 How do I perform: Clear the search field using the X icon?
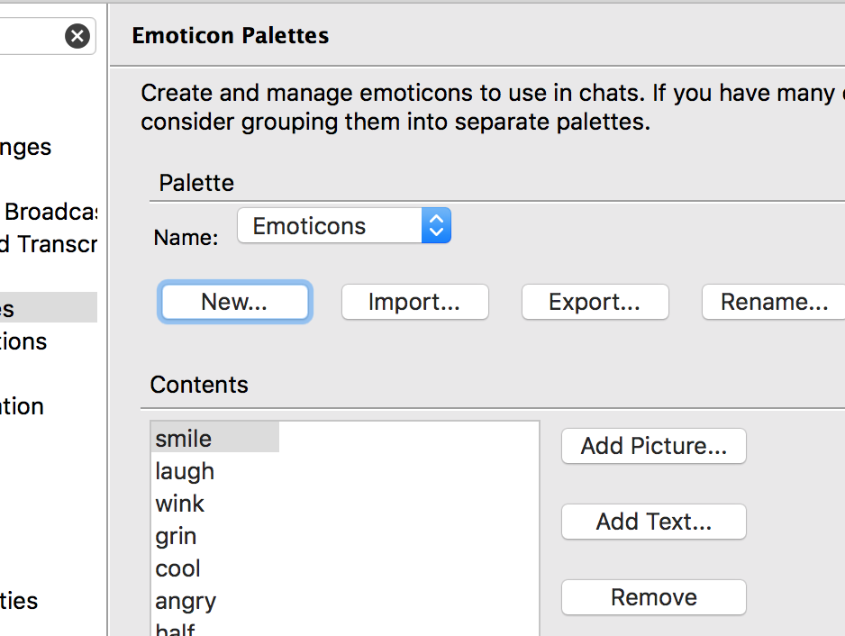tap(77, 36)
